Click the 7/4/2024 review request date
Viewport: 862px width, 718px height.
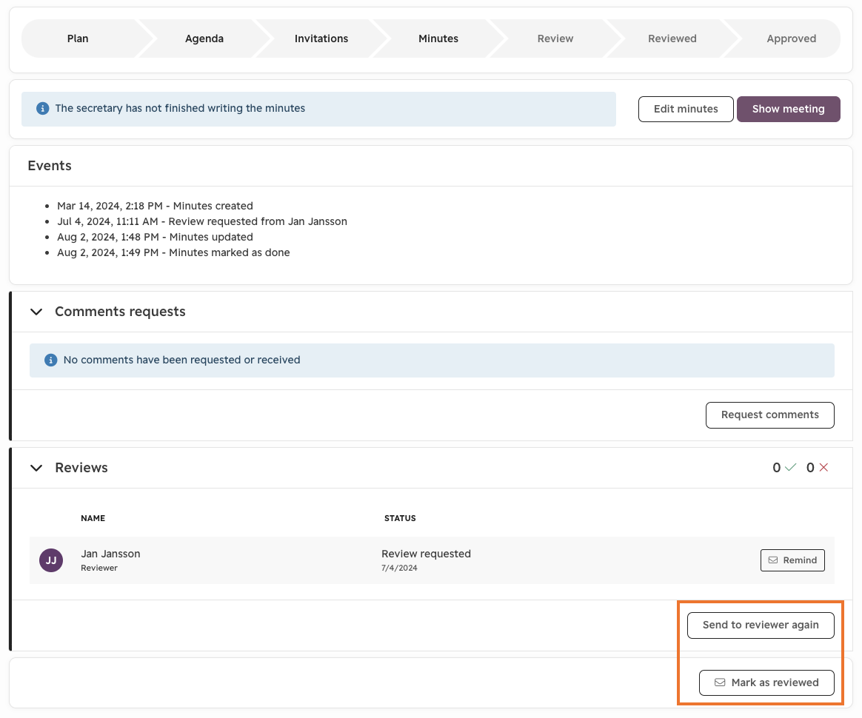pos(399,568)
